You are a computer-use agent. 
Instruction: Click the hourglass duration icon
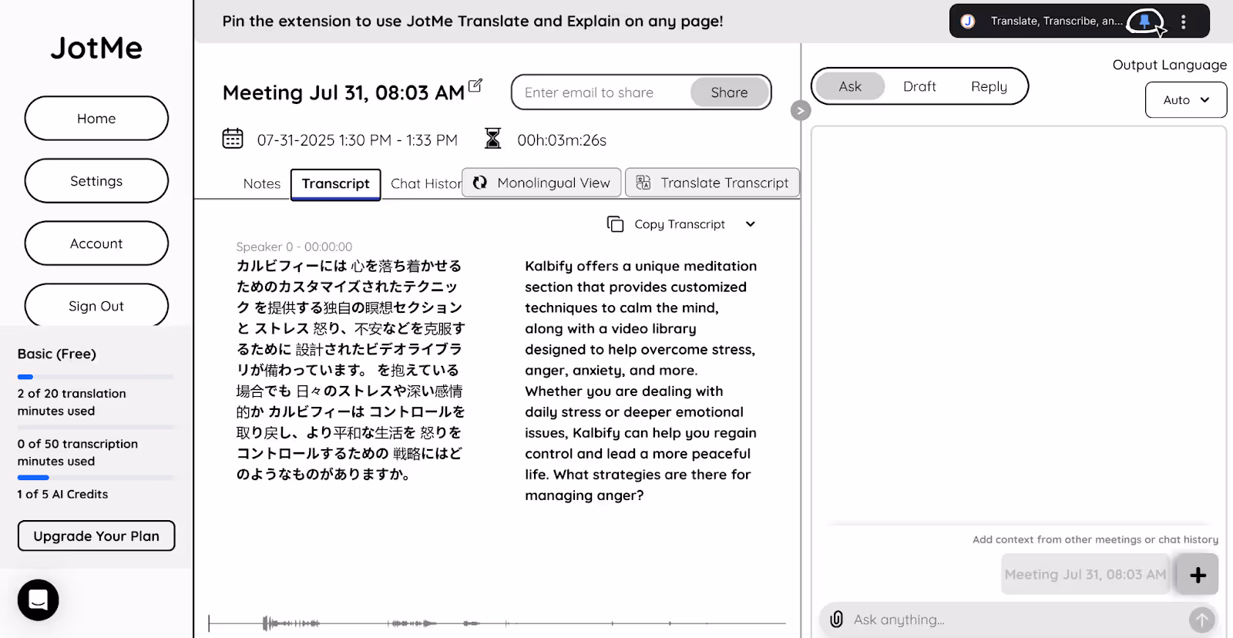click(x=492, y=139)
